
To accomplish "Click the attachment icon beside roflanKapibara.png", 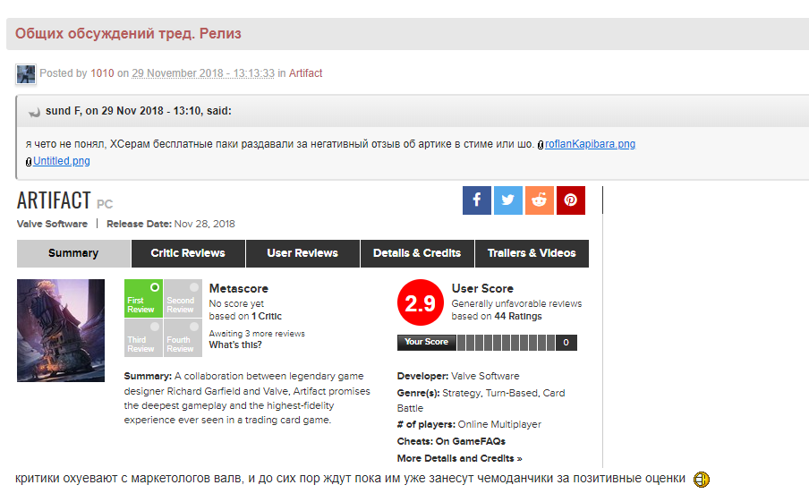I will point(541,145).
